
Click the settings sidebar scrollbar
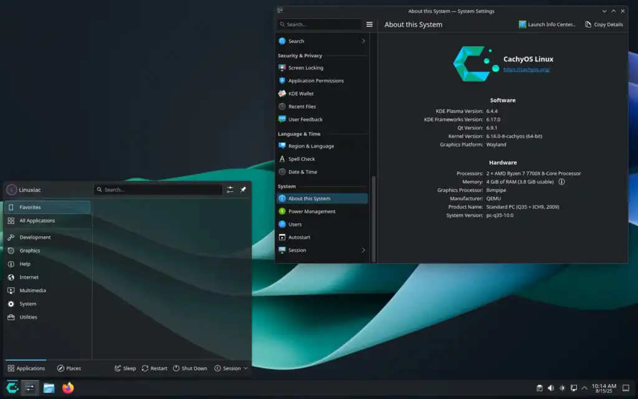coord(374,218)
